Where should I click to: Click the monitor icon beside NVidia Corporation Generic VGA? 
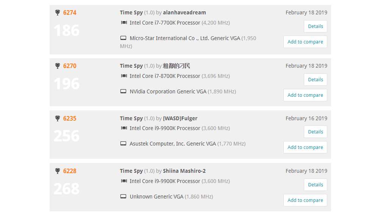123,91
